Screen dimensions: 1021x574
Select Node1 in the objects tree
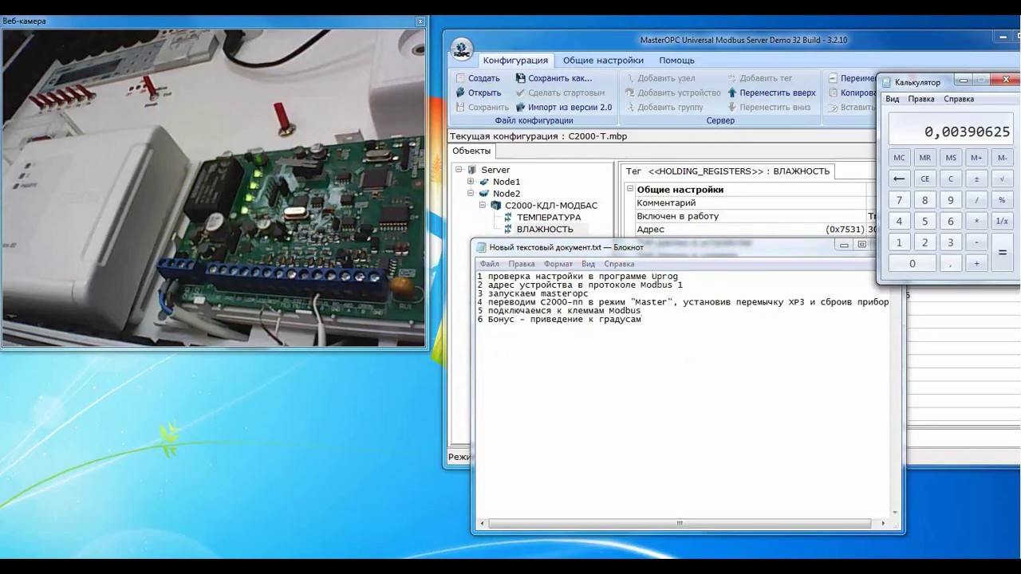506,182
